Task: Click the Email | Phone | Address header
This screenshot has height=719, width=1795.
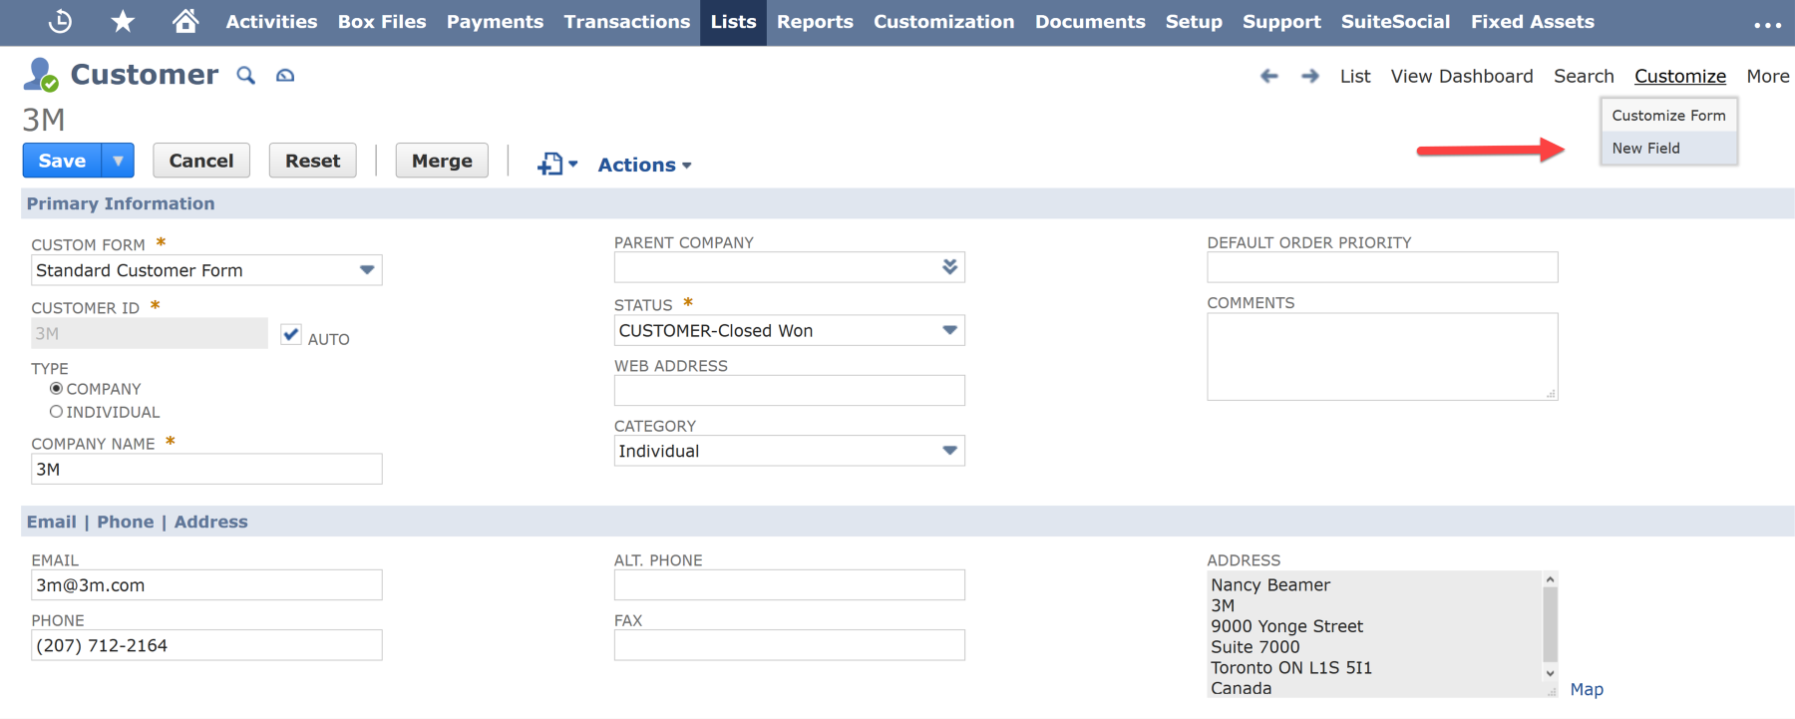Action: pyautogui.click(x=907, y=522)
